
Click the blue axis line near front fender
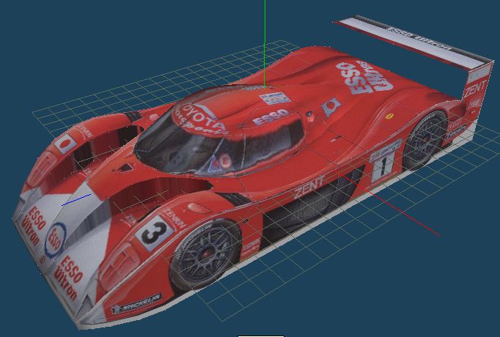[x=77, y=199]
